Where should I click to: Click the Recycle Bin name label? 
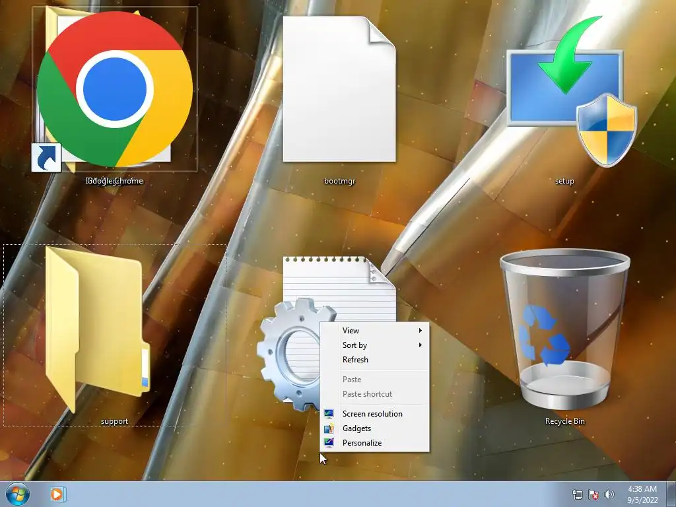click(x=565, y=421)
